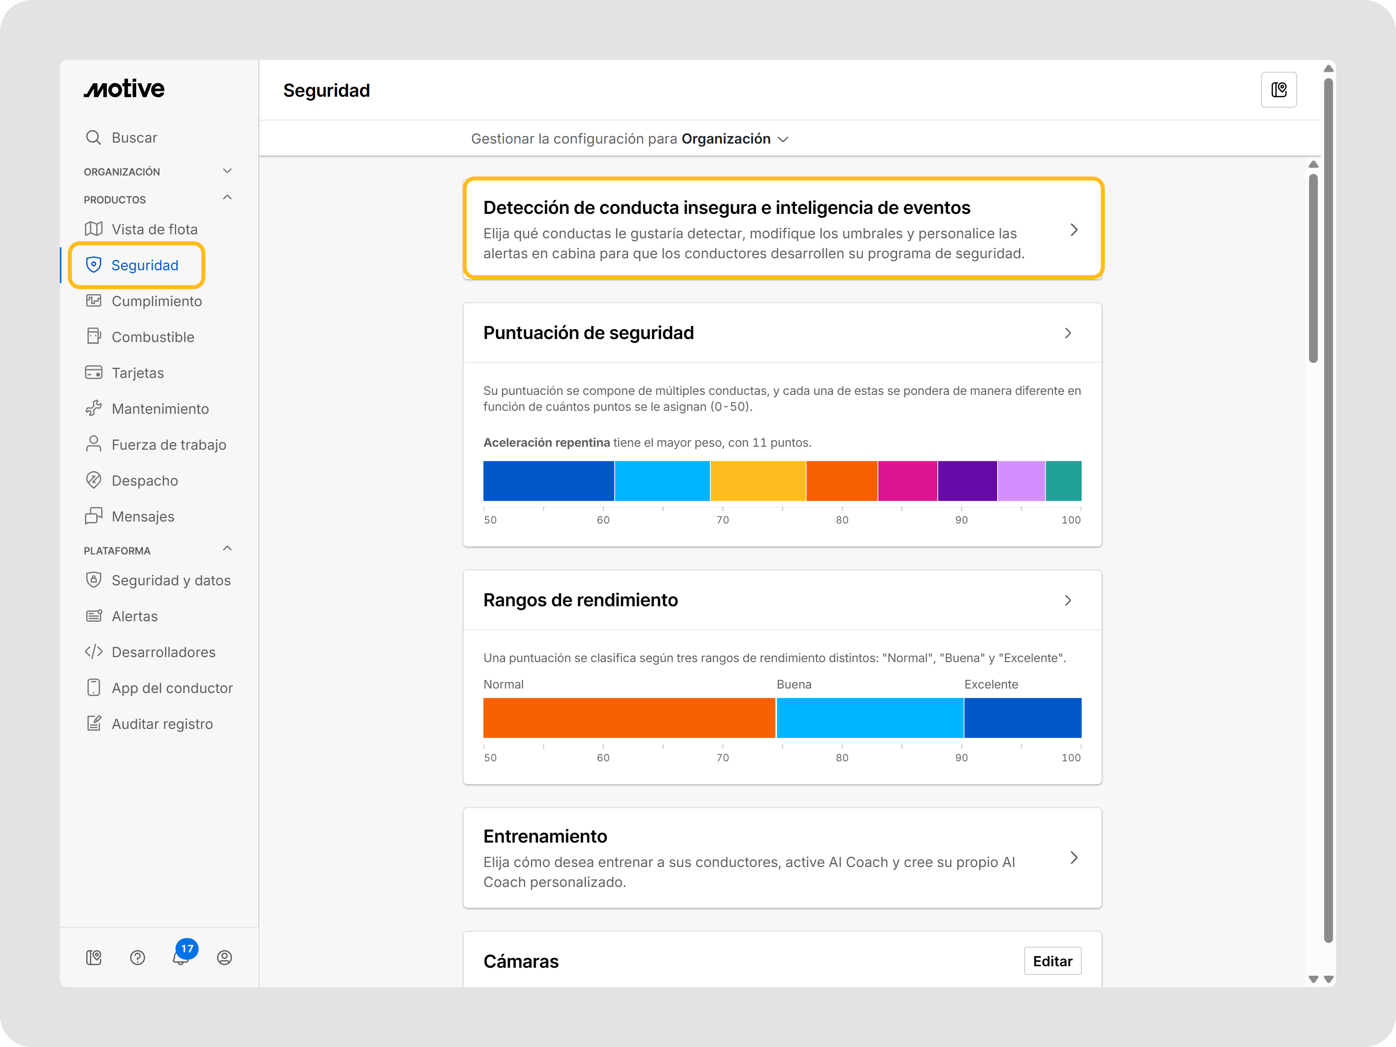Click map button in top right header
This screenshot has height=1047, width=1396.
point(1279,90)
